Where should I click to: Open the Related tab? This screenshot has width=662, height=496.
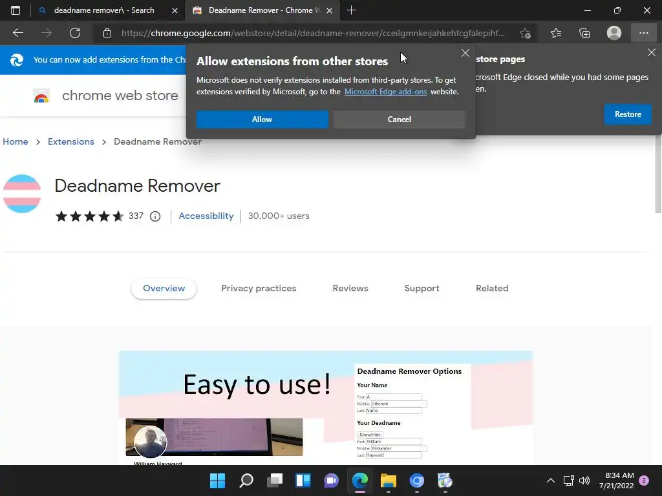pyautogui.click(x=492, y=289)
